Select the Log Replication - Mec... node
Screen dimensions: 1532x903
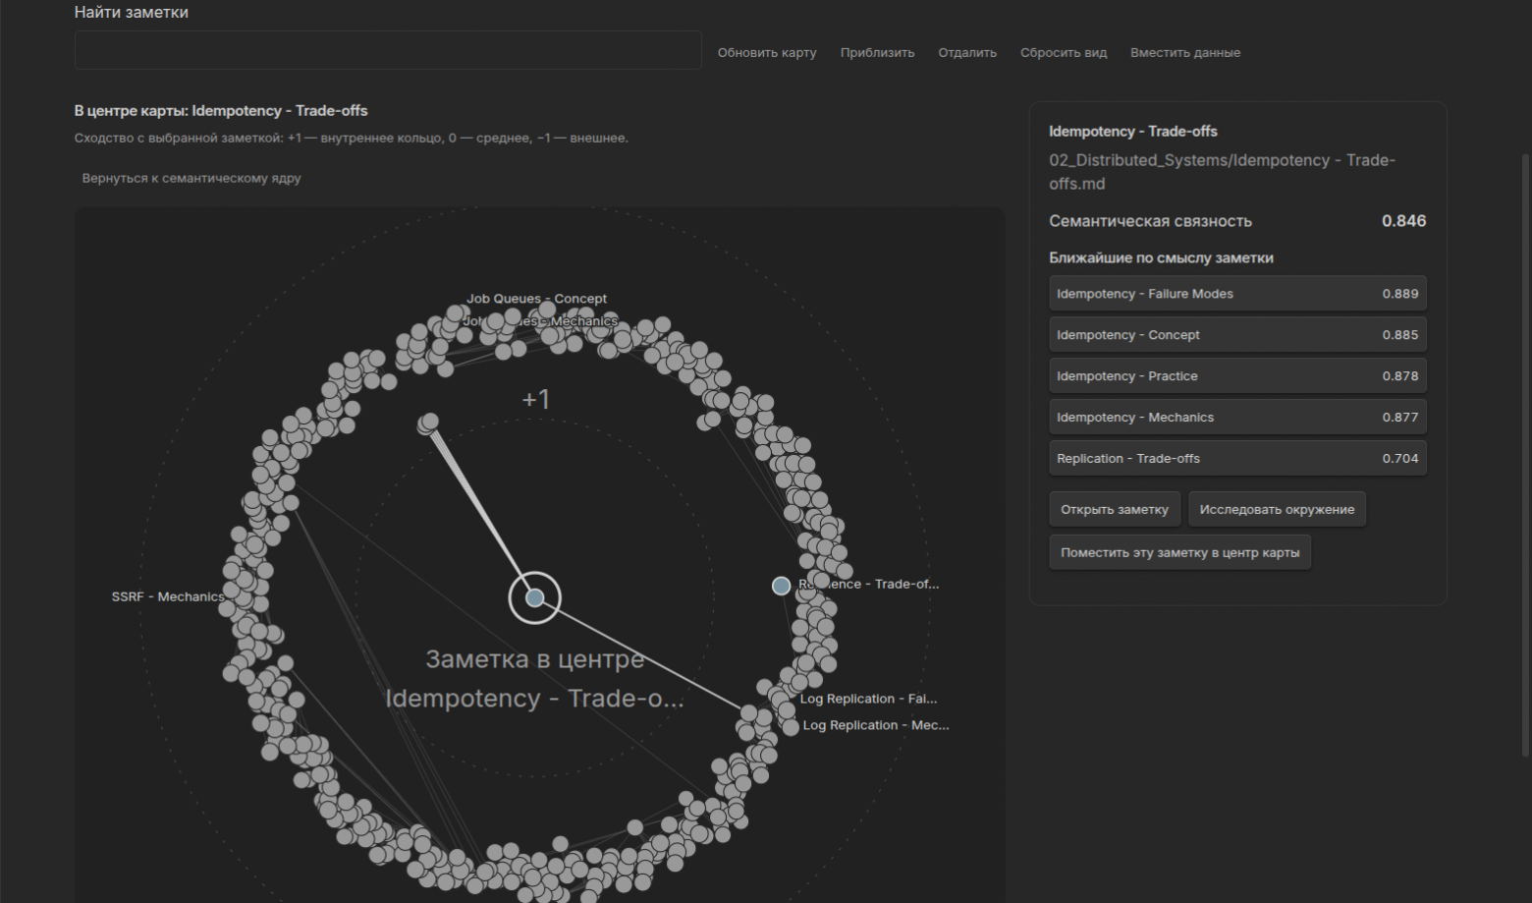791,727
